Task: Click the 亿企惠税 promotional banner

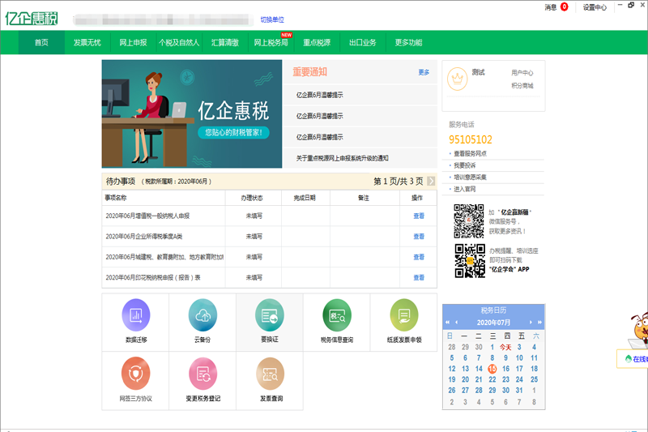Action: (x=192, y=113)
